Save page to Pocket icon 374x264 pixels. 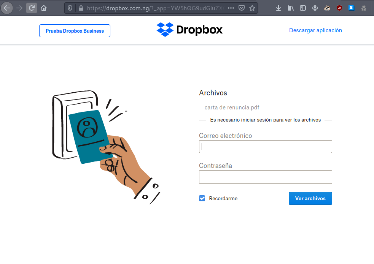(x=242, y=8)
